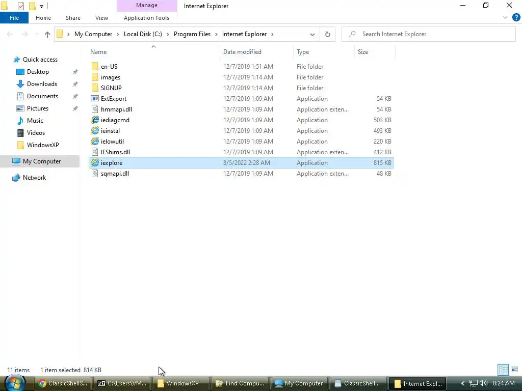Select Network in the navigation pane

tap(34, 178)
